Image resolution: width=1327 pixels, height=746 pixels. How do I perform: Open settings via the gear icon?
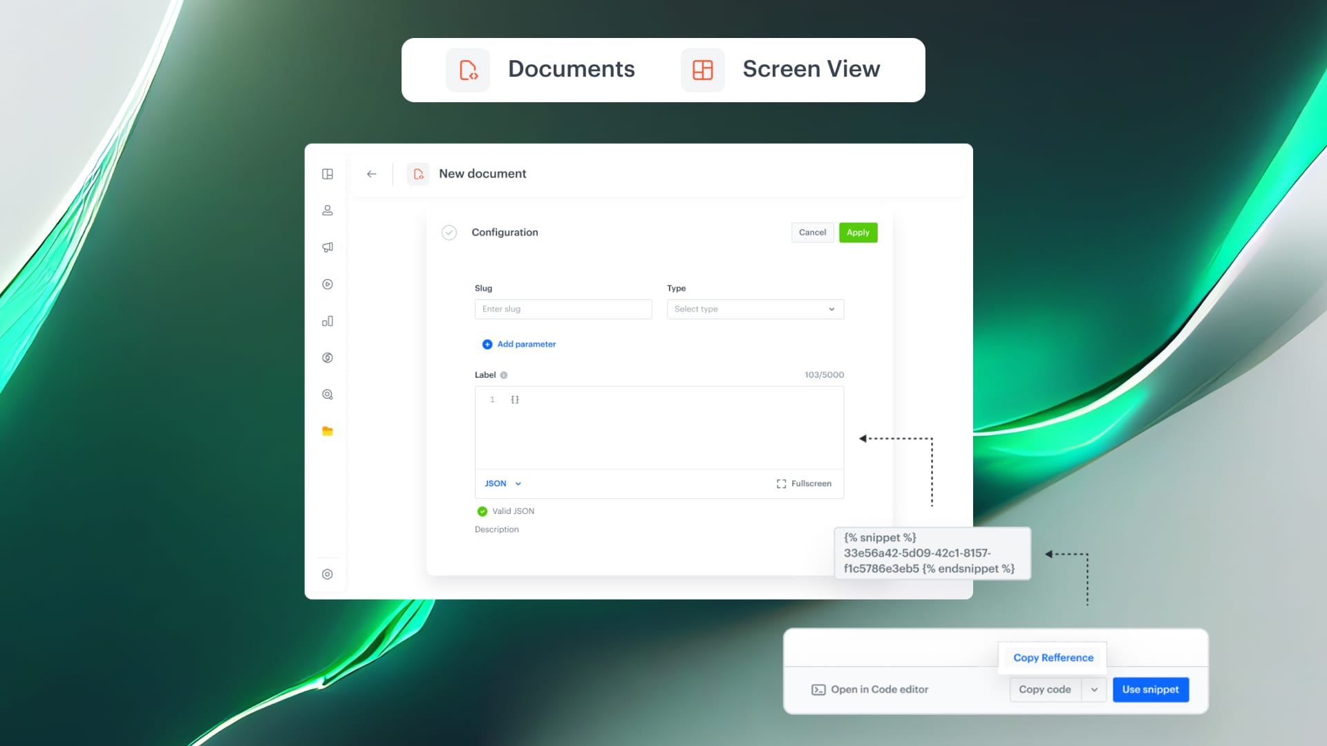coord(328,574)
